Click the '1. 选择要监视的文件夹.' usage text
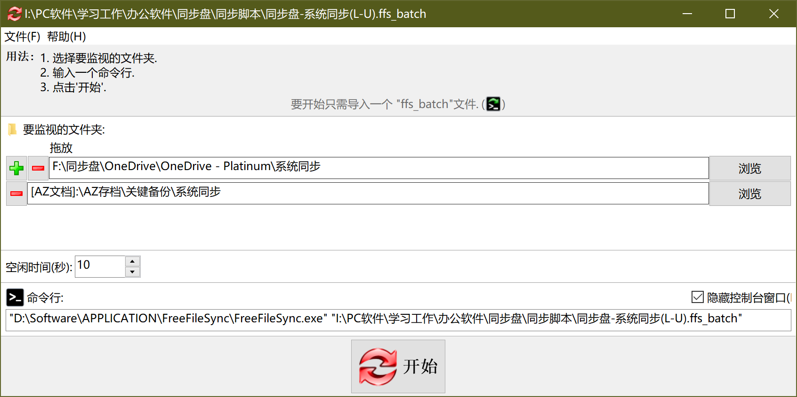 tap(99, 58)
